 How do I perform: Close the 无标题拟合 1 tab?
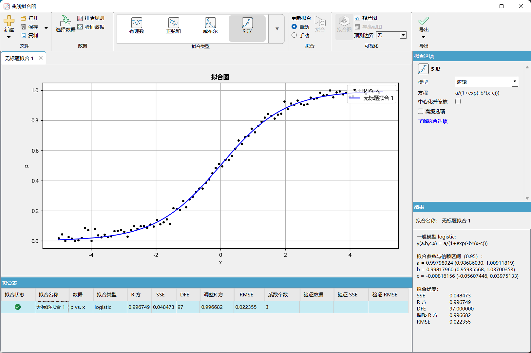[41, 58]
